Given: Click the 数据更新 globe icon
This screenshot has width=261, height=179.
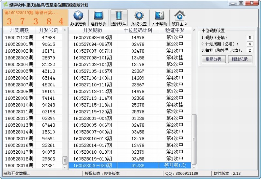Looking at the screenshot, I should (78, 16).
